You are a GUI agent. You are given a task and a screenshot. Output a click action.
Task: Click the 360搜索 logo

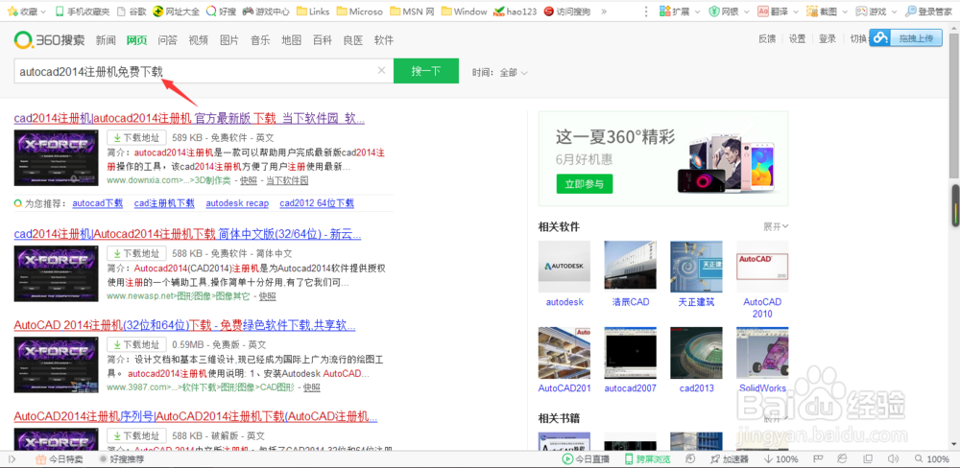[50, 40]
